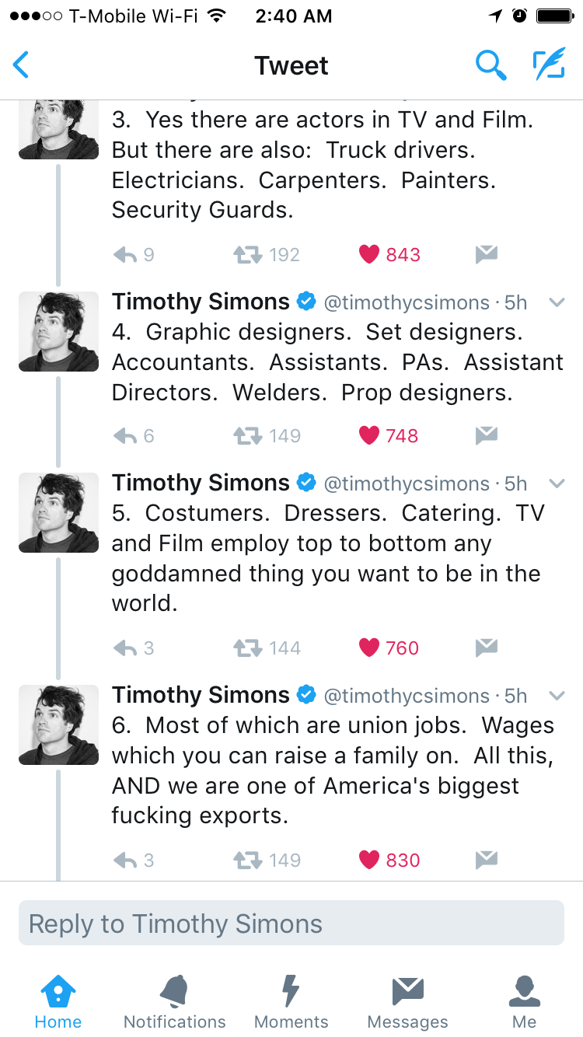Screen dimensions: 583x1037
Task: Tap the back arrow in the header
Action: [x=22, y=65]
